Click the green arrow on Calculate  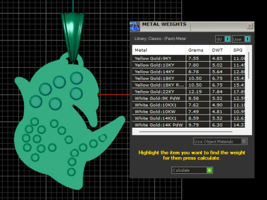click(x=209, y=170)
